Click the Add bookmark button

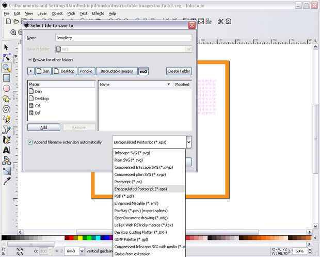[x=44, y=127]
